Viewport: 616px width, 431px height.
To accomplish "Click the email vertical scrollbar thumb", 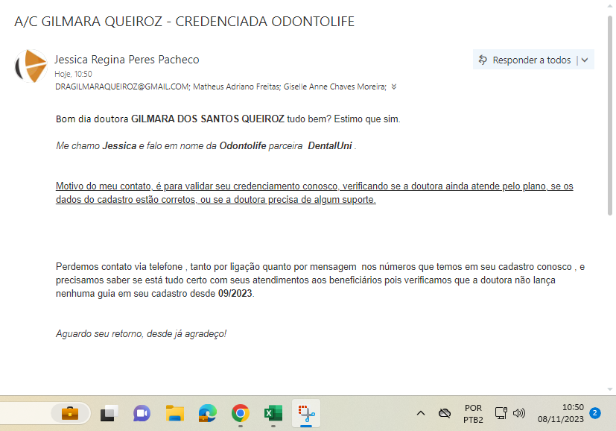I will tap(610, 115).
